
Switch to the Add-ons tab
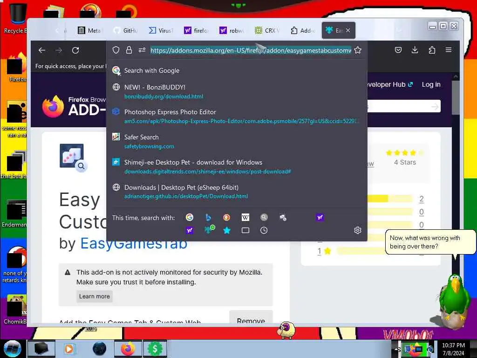[302, 30]
